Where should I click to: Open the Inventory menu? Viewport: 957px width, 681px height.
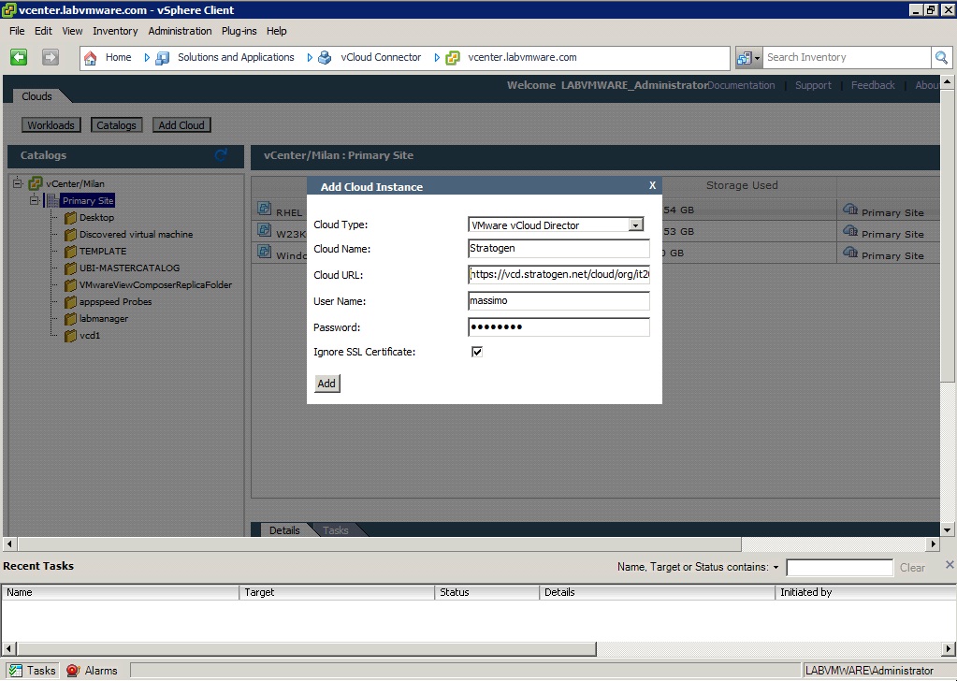tap(115, 31)
